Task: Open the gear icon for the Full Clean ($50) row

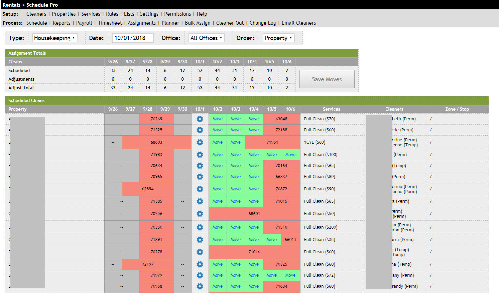Action: tap(200, 213)
